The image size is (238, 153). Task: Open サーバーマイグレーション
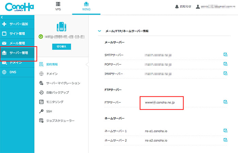pyautogui.click(x=63, y=83)
